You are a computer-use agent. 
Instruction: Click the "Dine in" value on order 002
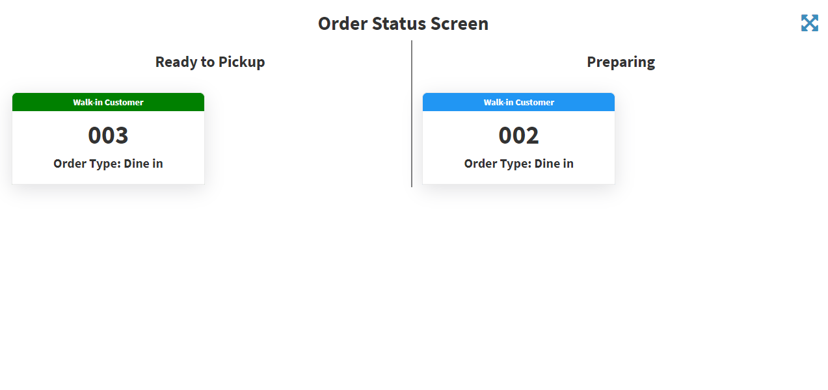pos(554,164)
